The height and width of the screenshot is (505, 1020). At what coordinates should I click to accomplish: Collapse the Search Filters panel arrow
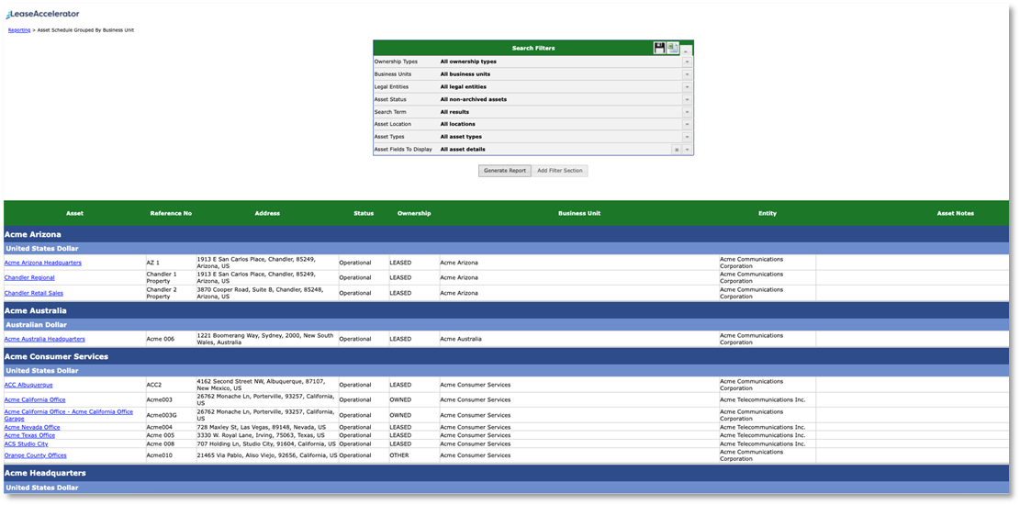click(686, 50)
